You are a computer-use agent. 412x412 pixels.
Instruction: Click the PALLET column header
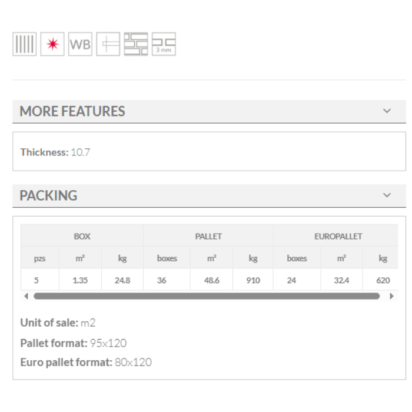coord(208,236)
